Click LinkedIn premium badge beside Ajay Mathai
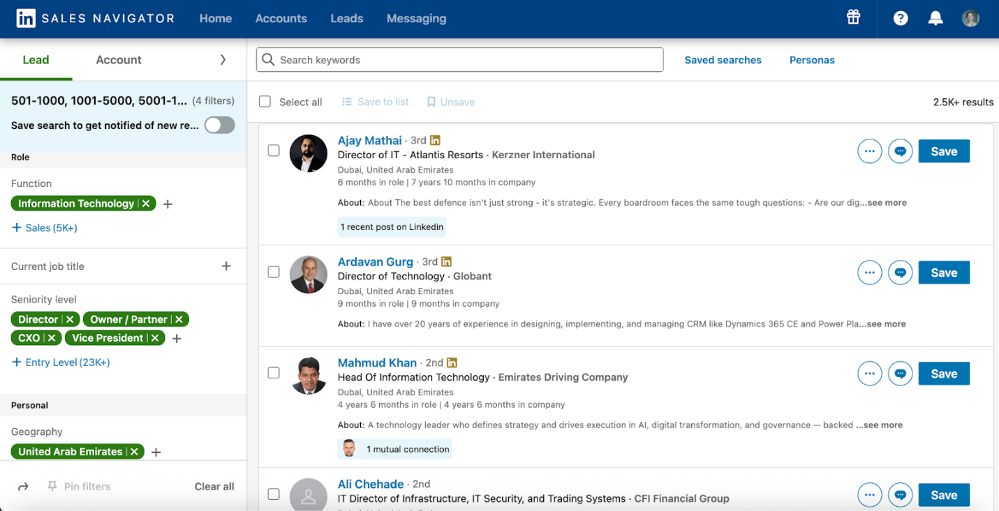Image resolution: width=999 pixels, height=511 pixels. click(x=435, y=140)
